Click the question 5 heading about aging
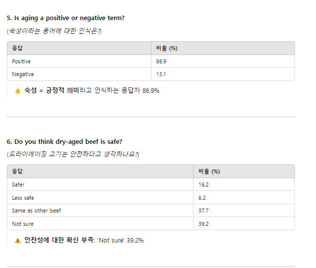This screenshot has width=316, height=268. pyautogui.click(x=66, y=18)
